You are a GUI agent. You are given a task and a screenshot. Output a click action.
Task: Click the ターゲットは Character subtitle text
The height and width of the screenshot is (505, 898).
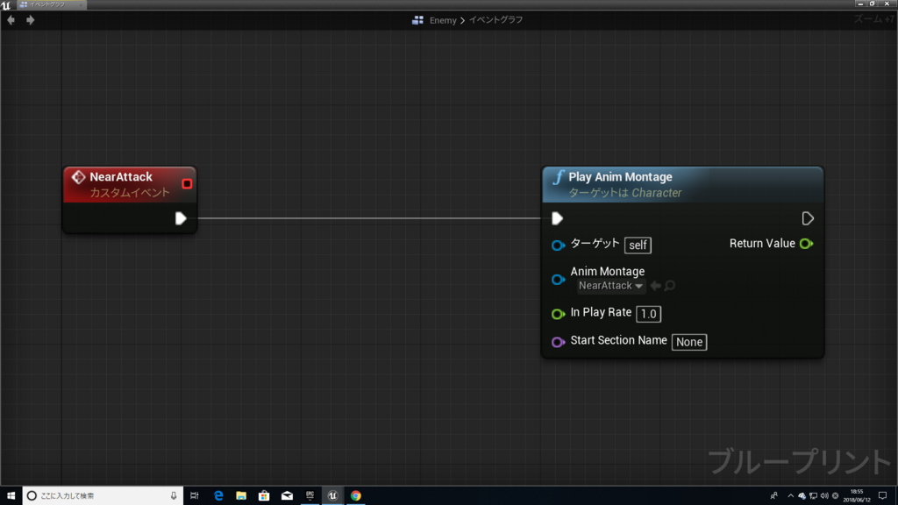click(x=624, y=193)
